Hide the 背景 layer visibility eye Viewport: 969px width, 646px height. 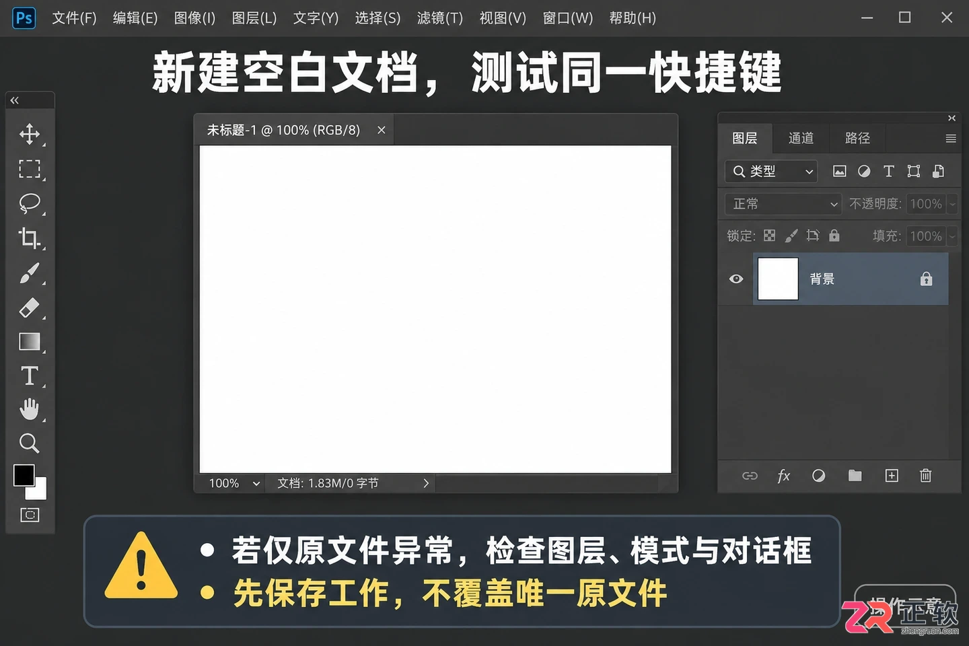[x=736, y=279]
